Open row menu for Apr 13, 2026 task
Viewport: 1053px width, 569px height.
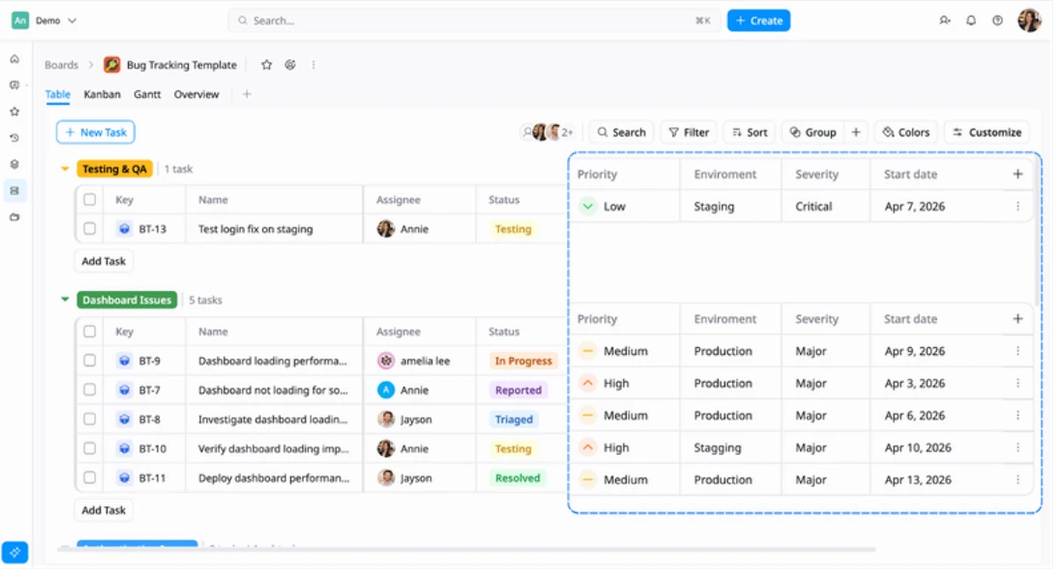(1018, 480)
